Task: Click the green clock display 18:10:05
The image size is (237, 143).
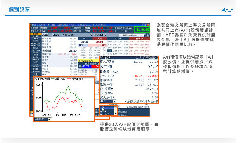Action: pos(142,30)
